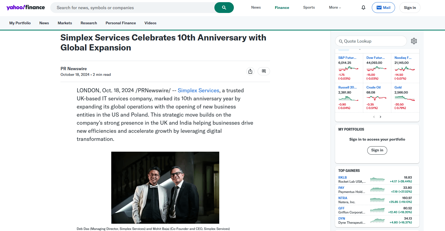Click the Yahoo Finance logo
The image size is (445, 231).
click(26, 8)
